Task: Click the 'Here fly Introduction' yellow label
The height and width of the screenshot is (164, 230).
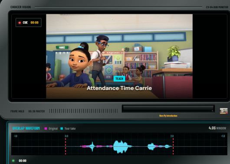Action: (x=168, y=116)
